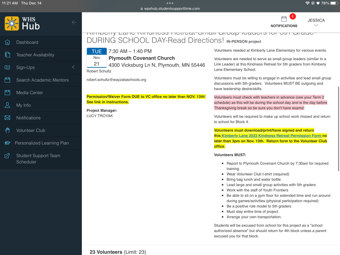Select Sign-Ups label in sidebar
The height and width of the screenshot is (255, 340).
tap(25, 67)
